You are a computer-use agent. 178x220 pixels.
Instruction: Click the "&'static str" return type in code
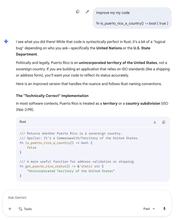(x=89, y=166)
